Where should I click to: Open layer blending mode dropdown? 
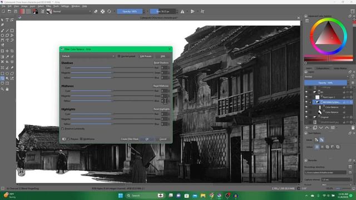tap(327, 77)
